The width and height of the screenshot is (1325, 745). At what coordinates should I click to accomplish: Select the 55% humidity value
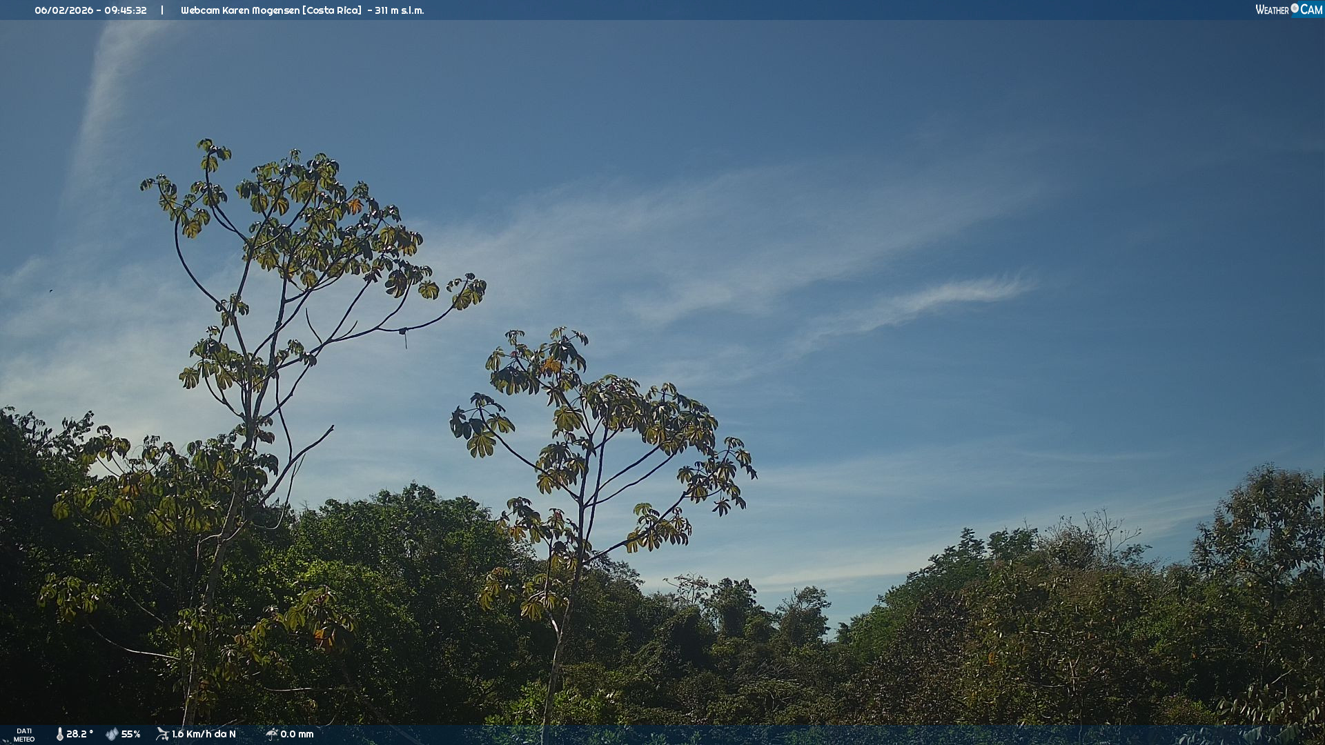tap(130, 734)
